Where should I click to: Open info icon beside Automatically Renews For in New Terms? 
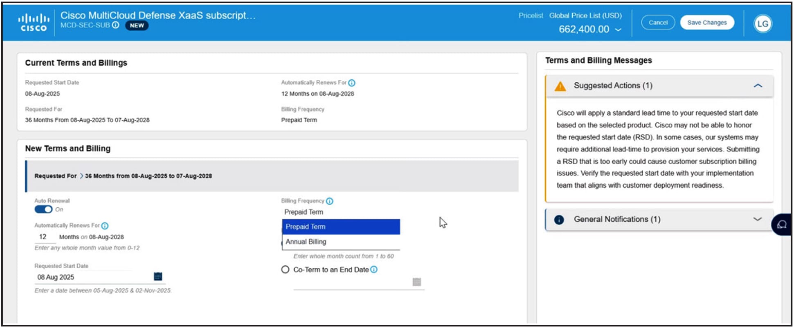click(105, 226)
